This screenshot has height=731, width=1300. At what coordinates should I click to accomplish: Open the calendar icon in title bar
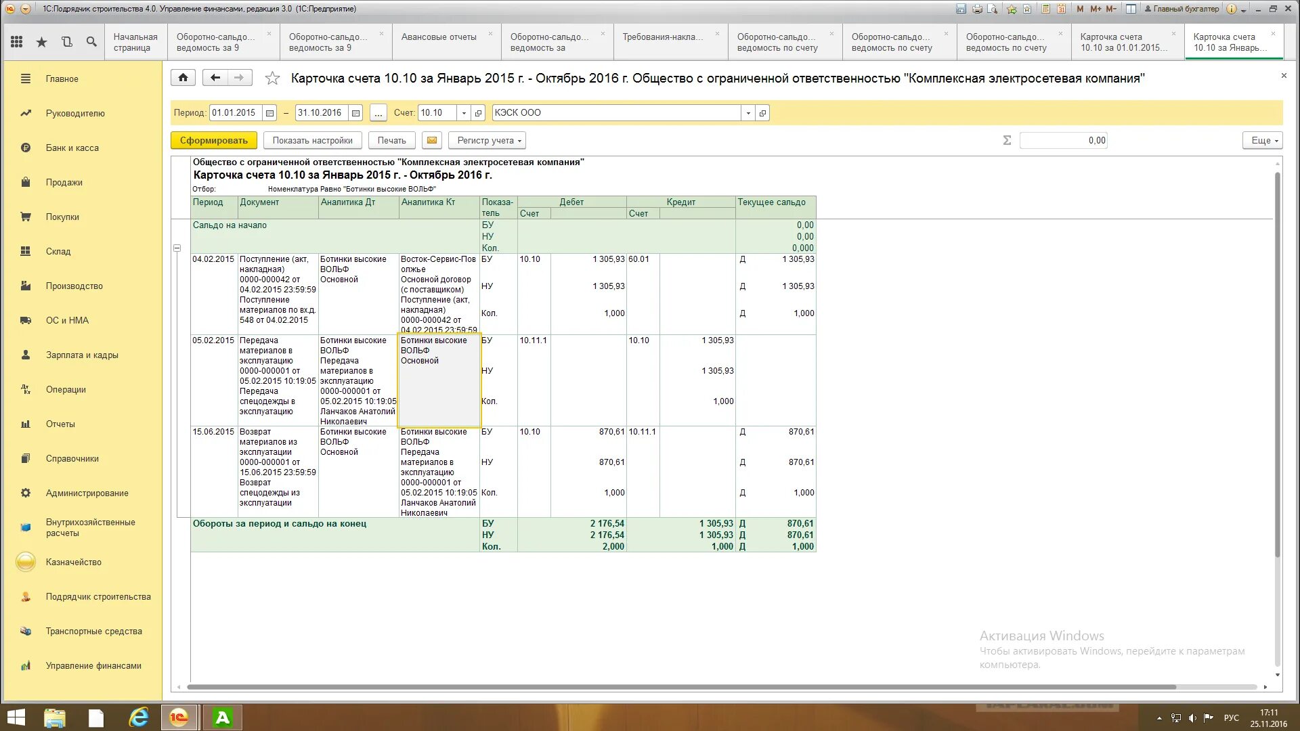(x=1062, y=9)
